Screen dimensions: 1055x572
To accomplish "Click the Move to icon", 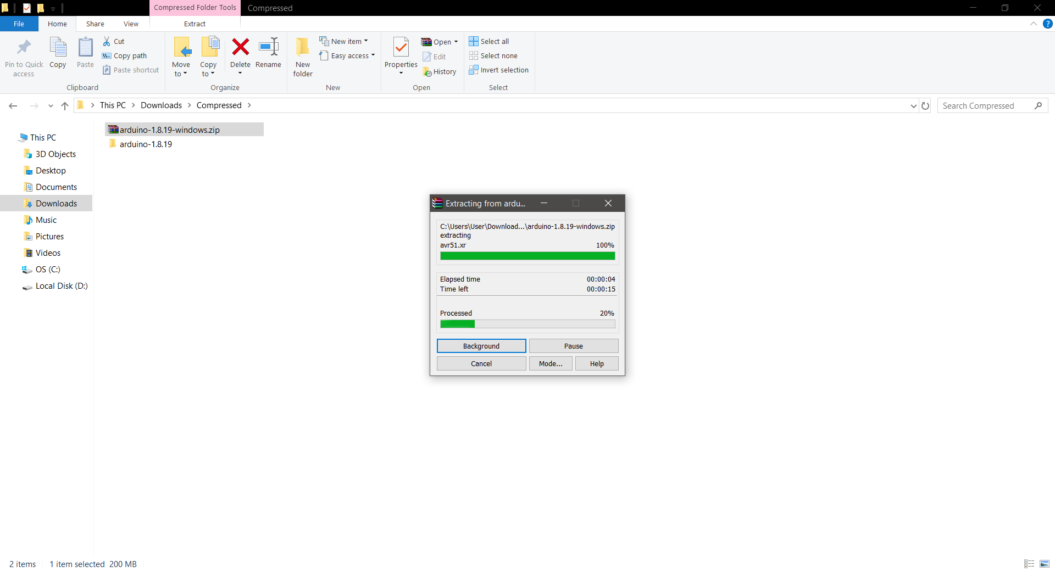I will click(x=181, y=48).
